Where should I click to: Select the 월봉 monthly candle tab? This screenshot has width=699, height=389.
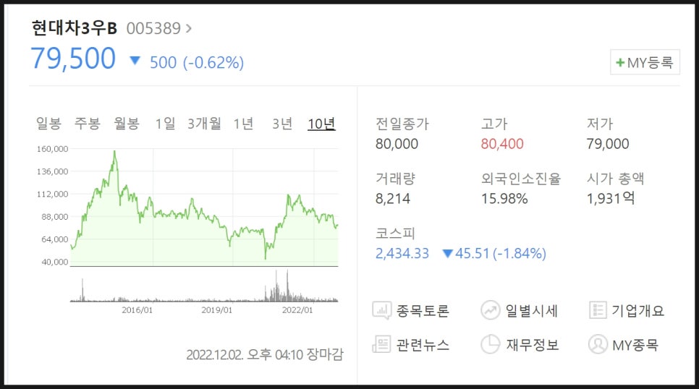[127, 124]
